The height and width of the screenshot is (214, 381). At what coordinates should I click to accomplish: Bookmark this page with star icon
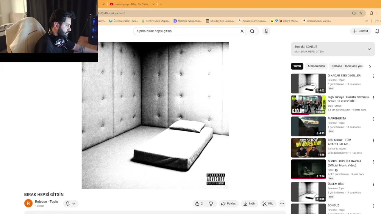[x=361, y=13]
